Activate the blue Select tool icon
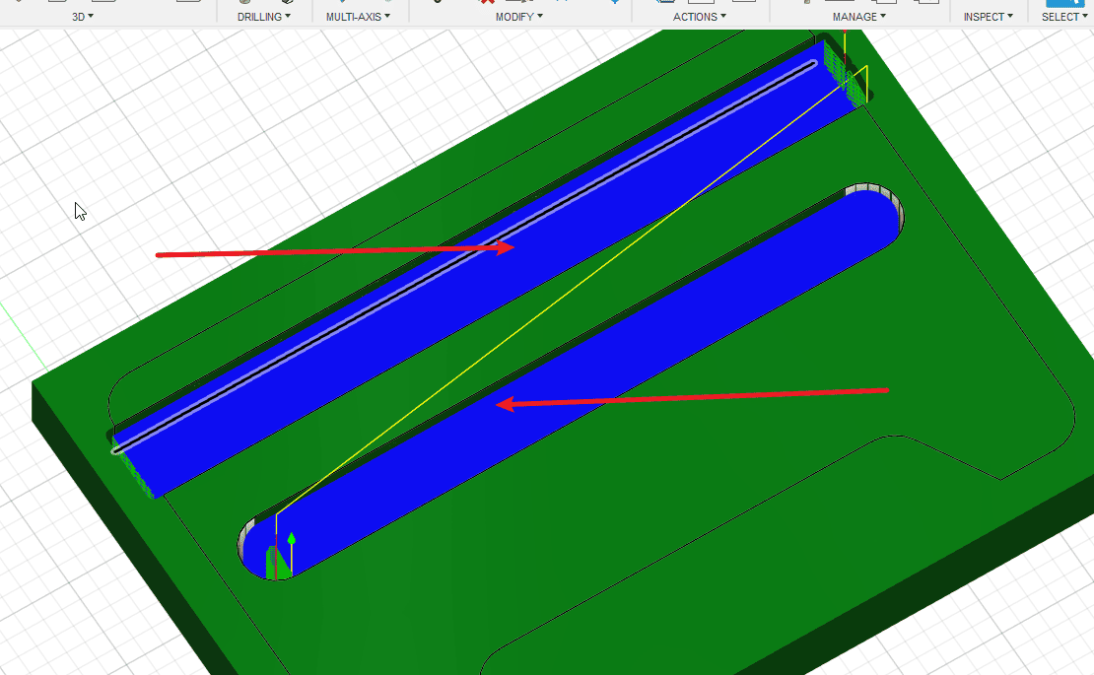Screen dimensions: 1094x675 click(x=1064, y=3)
